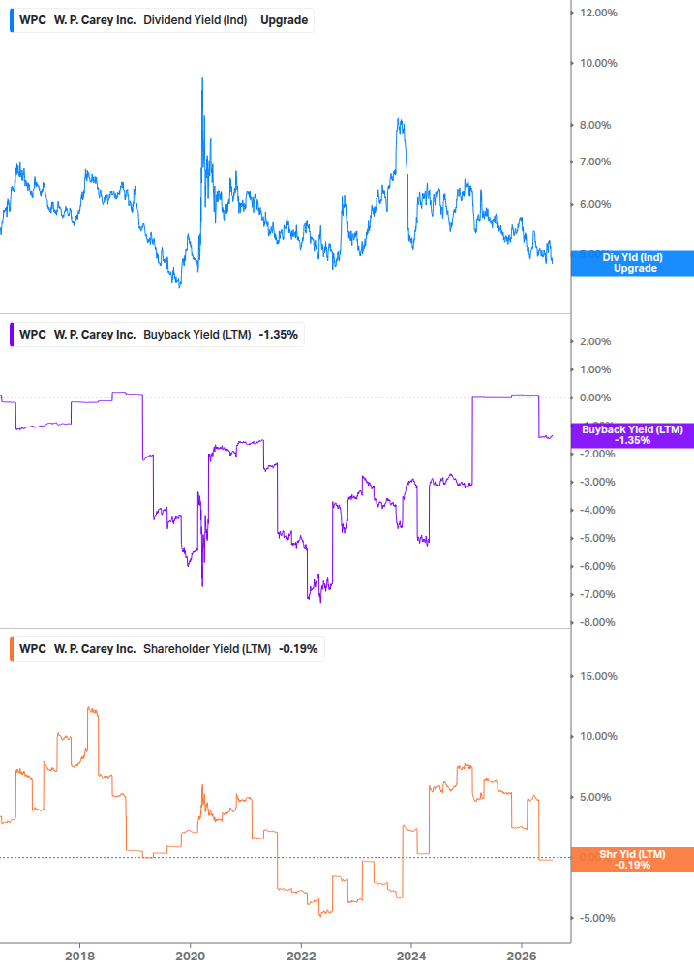694x972 pixels.
Task: Click the 15.00% label on shareholder yield axis
Action: click(x=598, y=676)
